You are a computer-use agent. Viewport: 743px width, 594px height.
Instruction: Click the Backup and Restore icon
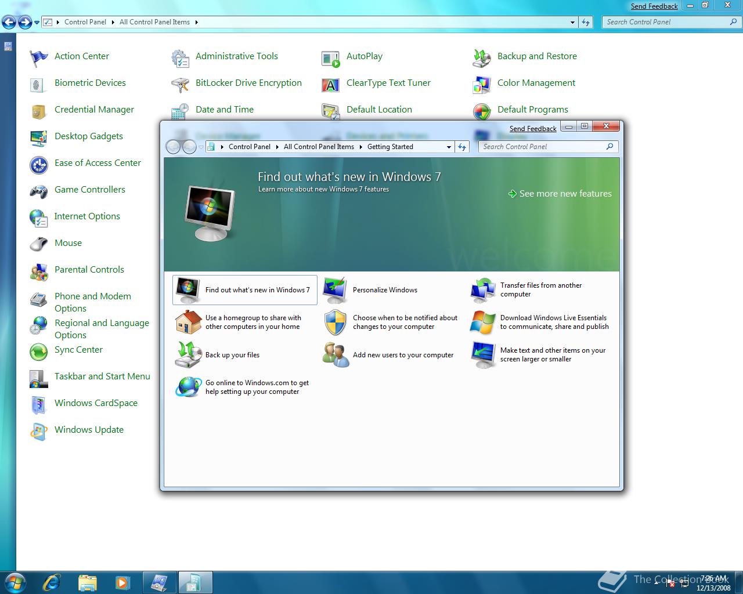point(482,58)
